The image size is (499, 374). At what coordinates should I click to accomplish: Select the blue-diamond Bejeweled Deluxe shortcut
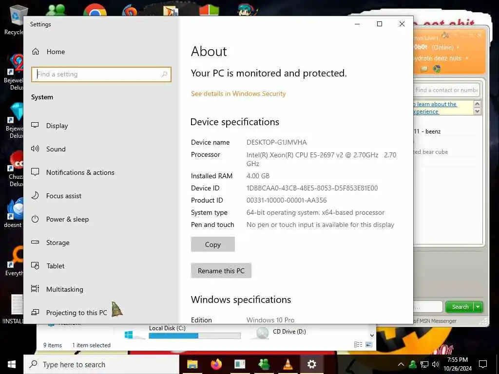(x=14, y=121)
